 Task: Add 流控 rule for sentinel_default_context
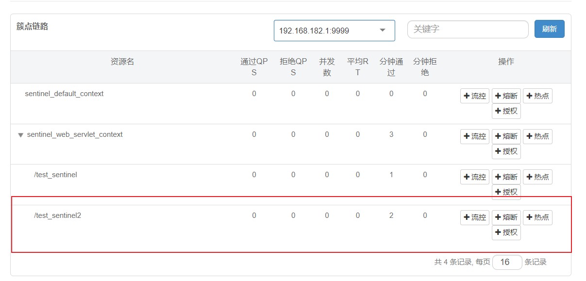pyautogui.click(x=474, y=96)
